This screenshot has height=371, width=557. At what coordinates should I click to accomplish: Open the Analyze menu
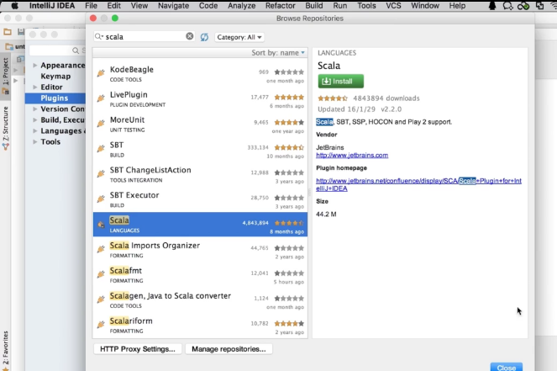click(242, 6)
